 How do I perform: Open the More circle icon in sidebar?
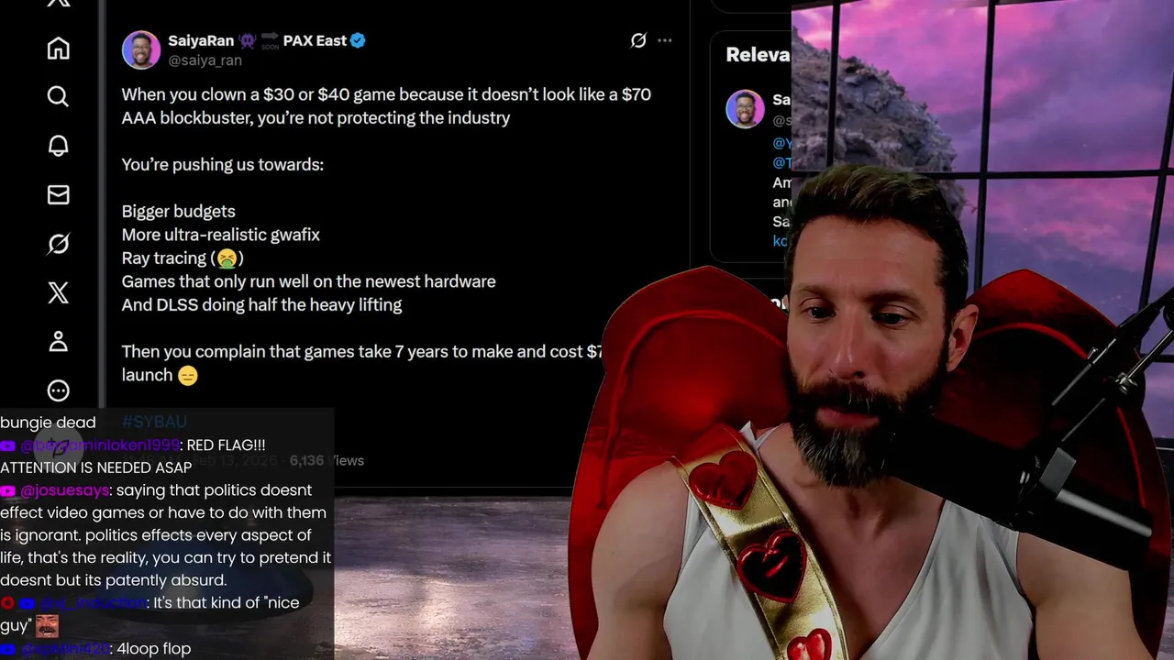coord(58,390)
